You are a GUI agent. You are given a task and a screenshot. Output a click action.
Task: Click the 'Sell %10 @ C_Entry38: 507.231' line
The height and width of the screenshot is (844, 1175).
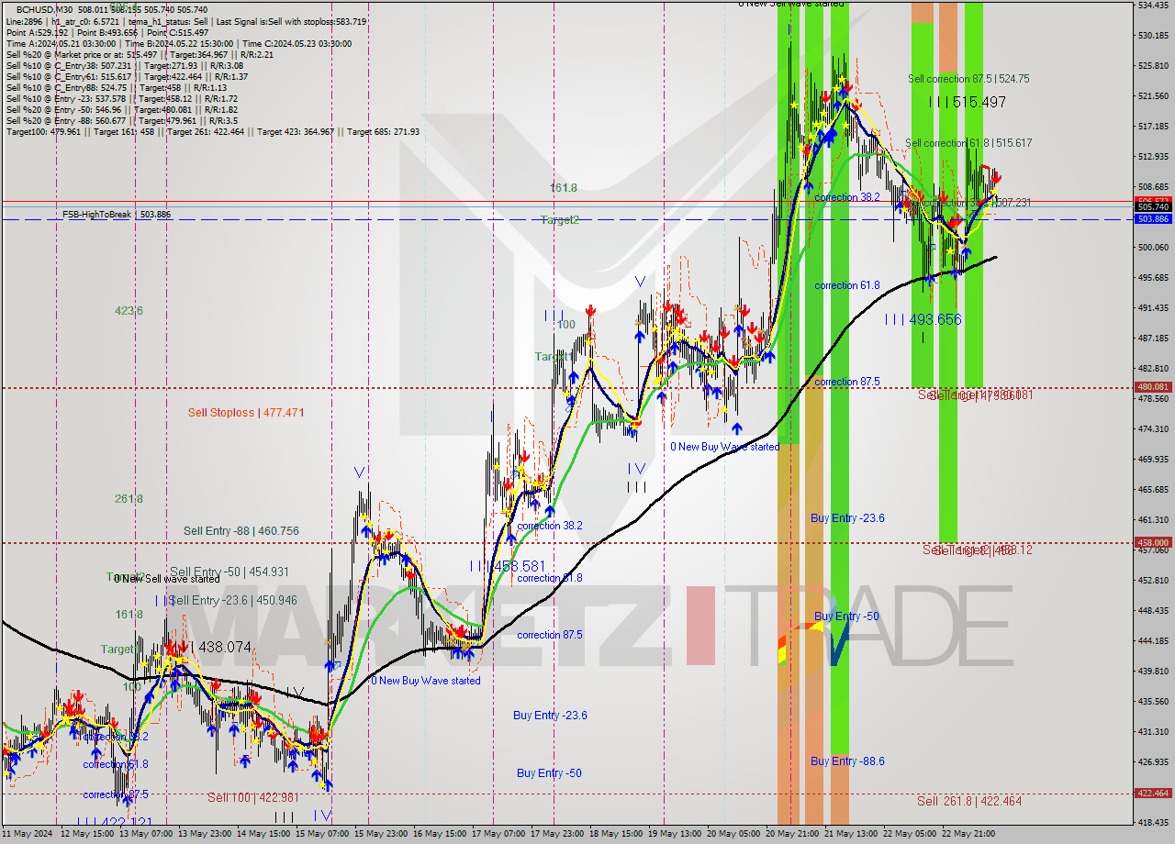pos(125,65)
